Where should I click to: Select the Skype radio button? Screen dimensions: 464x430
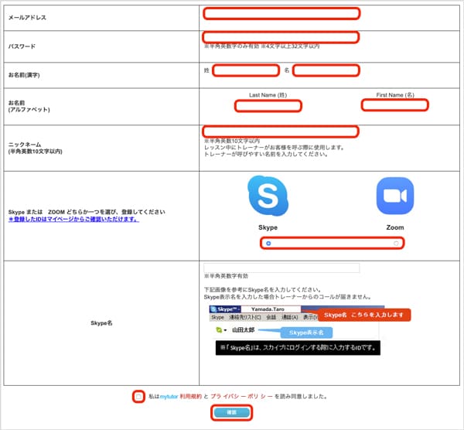[268, 244]
